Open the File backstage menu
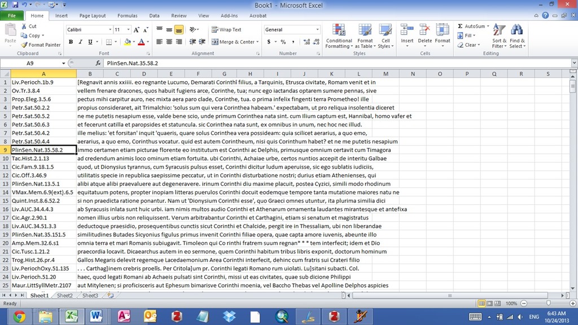Viewport: 578px width, 325px height. click(11, 16)
